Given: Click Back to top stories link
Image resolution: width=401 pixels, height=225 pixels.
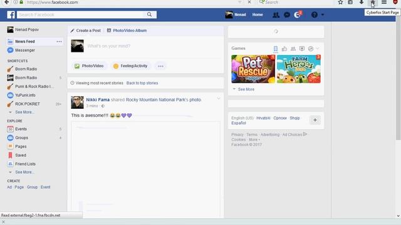Looking at the screenshot, I should [142, 83].
